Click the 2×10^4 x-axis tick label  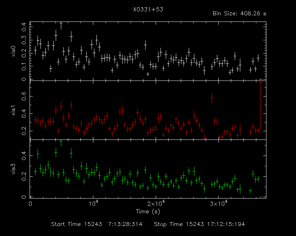coord(156,203)
